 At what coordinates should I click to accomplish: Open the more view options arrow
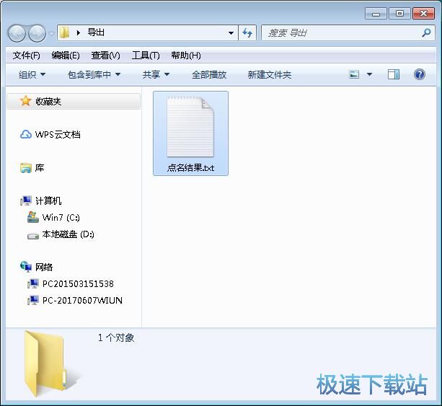pyautogui.click(x=369, y=74)
